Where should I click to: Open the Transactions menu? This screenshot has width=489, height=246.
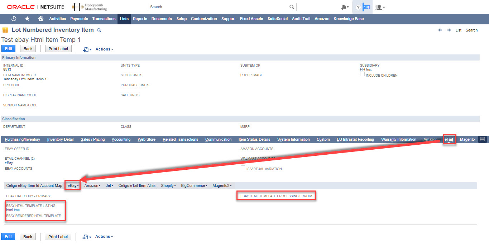coord(104,19)
